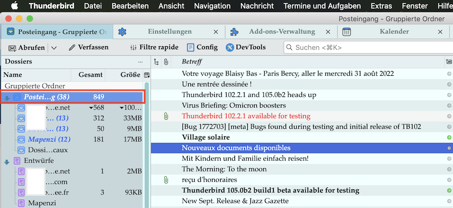The width and height of the screenshot is (453, 208).
Task: Click the read status column header icon
Action: pyautogui.click(x=449, y=62)
